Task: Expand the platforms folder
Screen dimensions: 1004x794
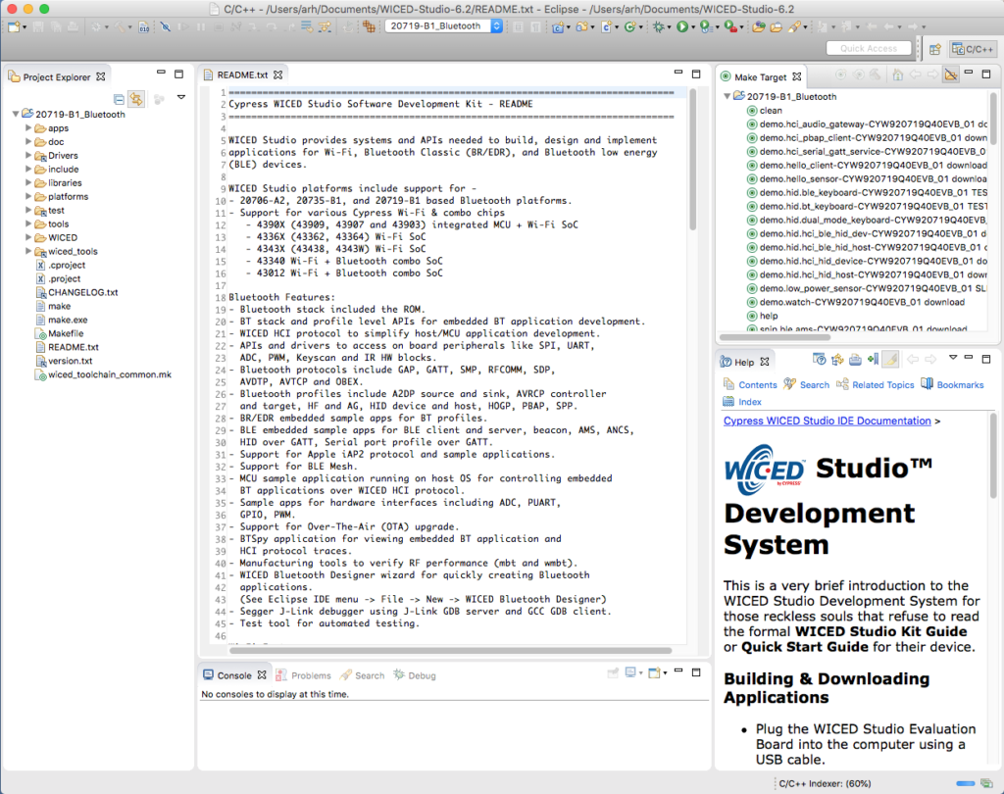Action: (28, 197)
